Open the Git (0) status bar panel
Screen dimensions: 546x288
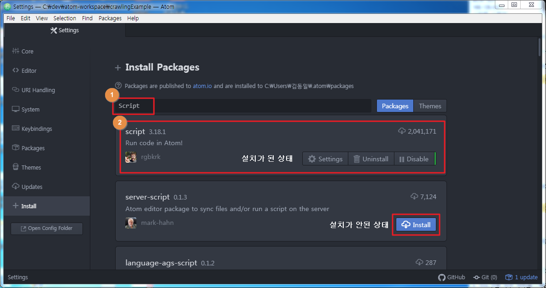point(486,277)
